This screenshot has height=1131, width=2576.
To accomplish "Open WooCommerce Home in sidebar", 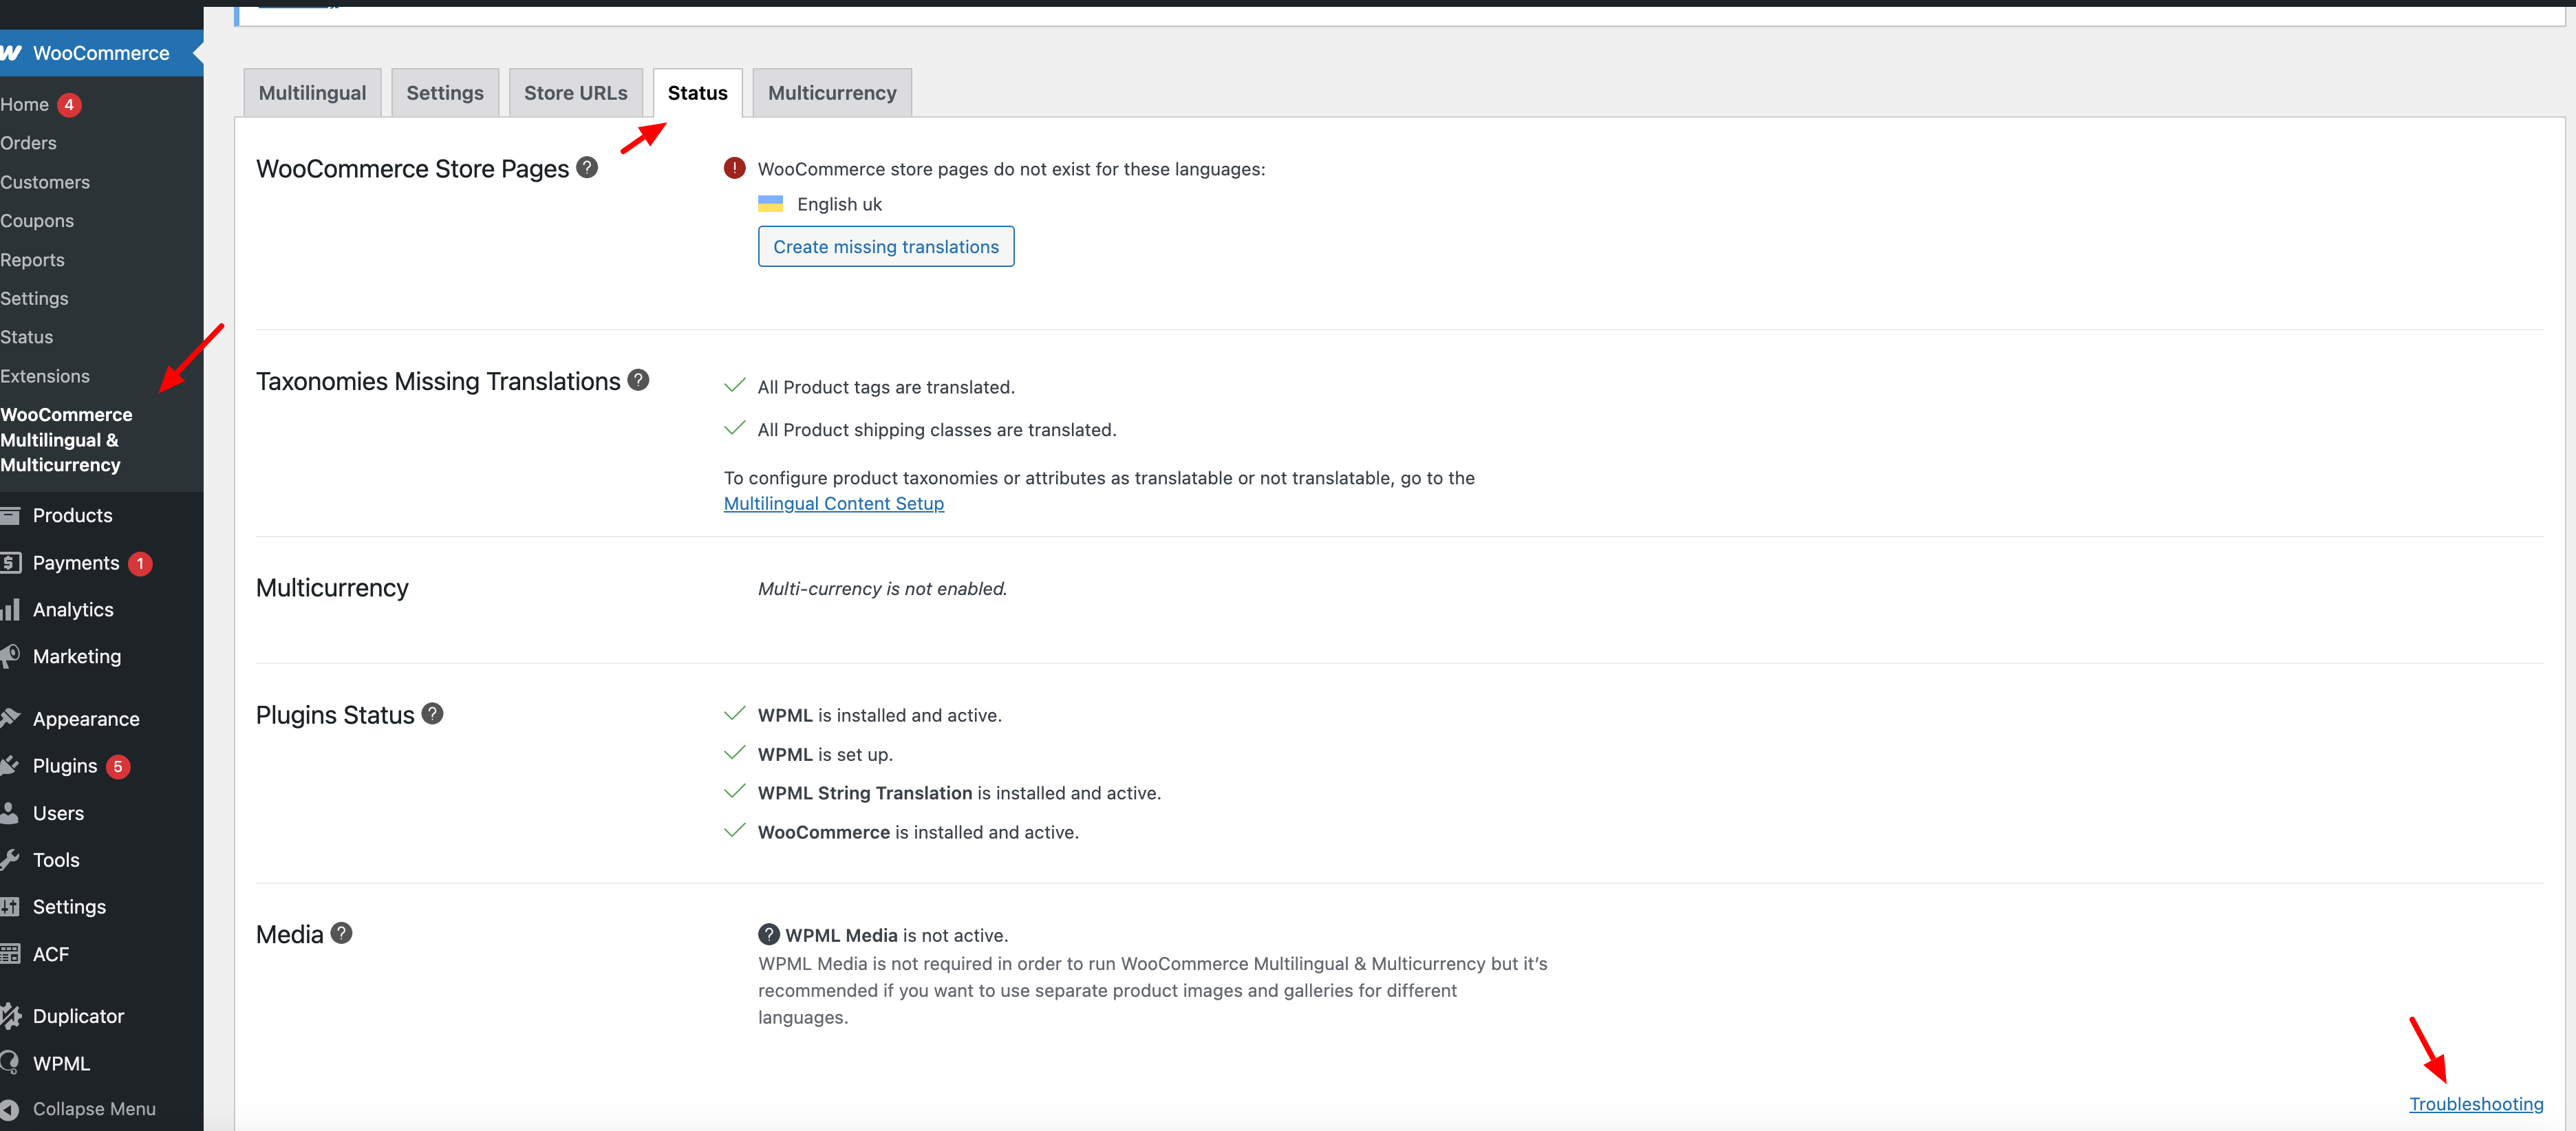I will [x=25, y=105].
